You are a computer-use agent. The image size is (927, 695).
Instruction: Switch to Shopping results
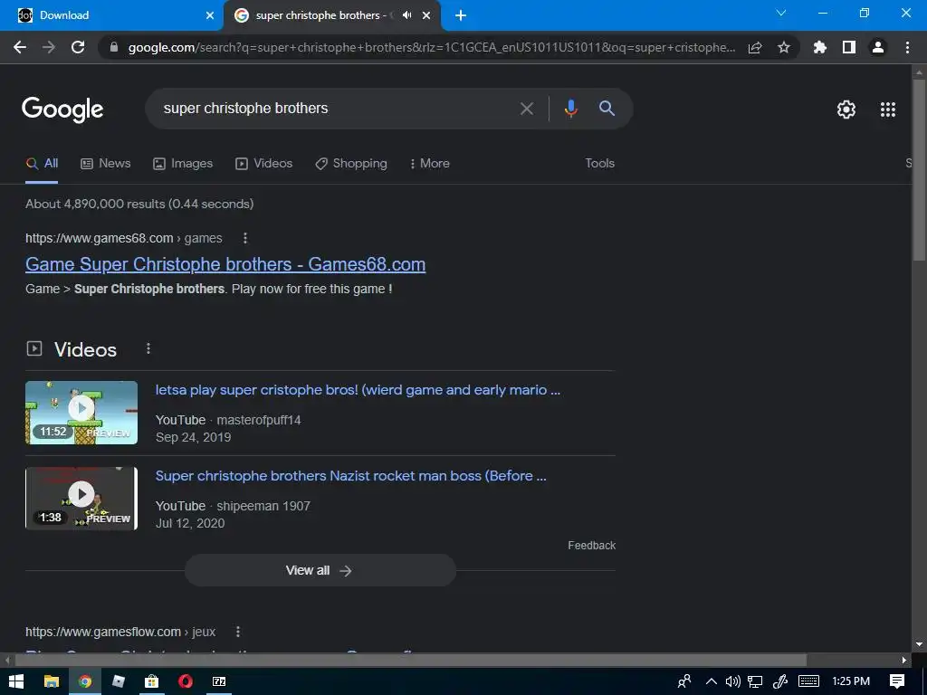[351, 164]
